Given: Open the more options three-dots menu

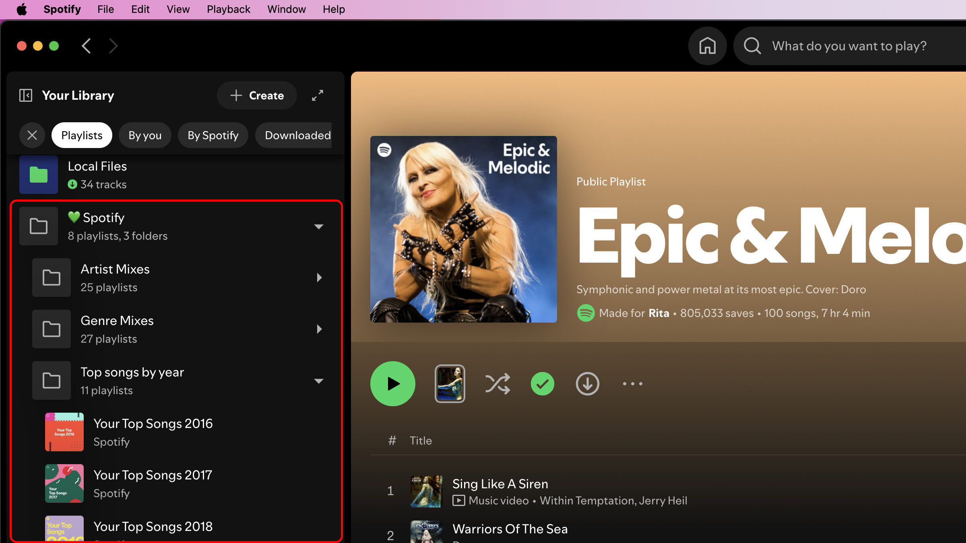Looking at the screenshot, I should [x=632, y=384].
